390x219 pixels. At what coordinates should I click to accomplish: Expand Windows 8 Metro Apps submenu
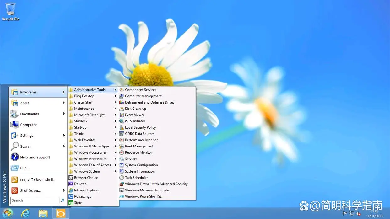91,146
